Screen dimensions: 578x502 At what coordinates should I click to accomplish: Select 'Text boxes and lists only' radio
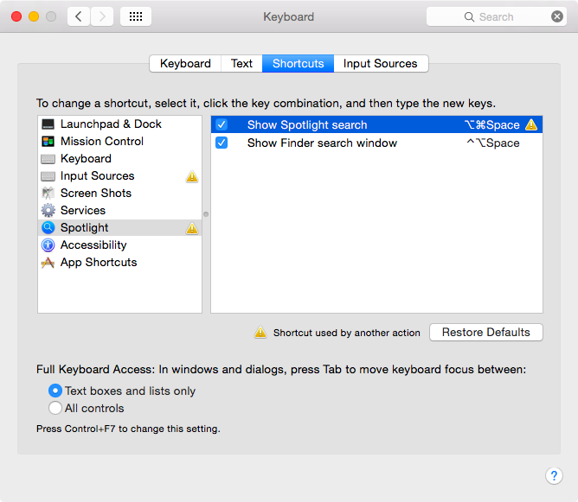(x=55, y=391)
